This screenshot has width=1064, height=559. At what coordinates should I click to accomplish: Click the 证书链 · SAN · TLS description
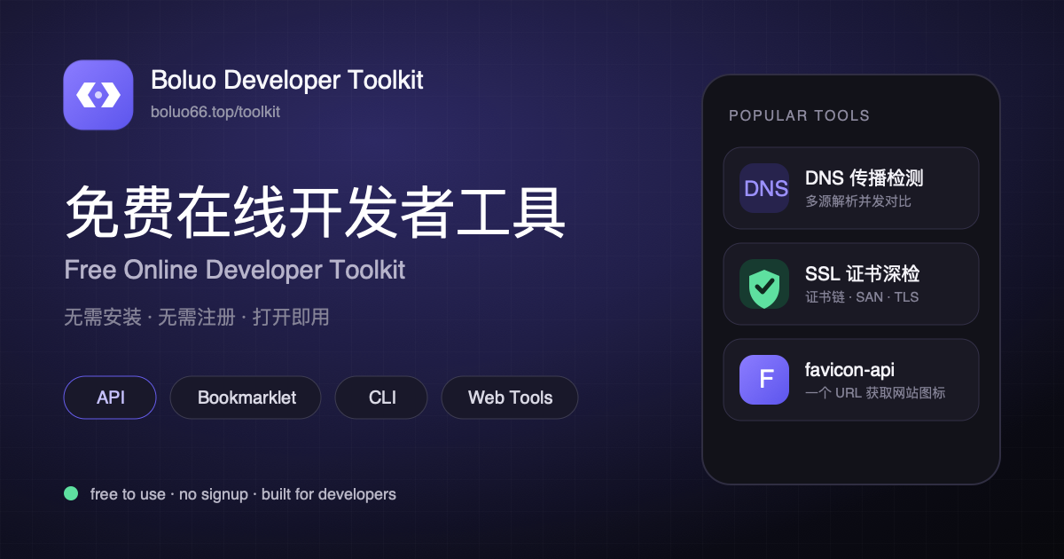[x=862, y=297]
